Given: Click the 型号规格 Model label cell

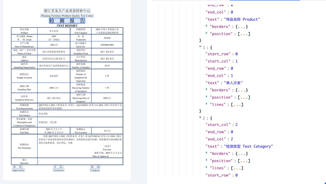Looking at the screenshot, I should pyautogui.click(x=24, y=38).
